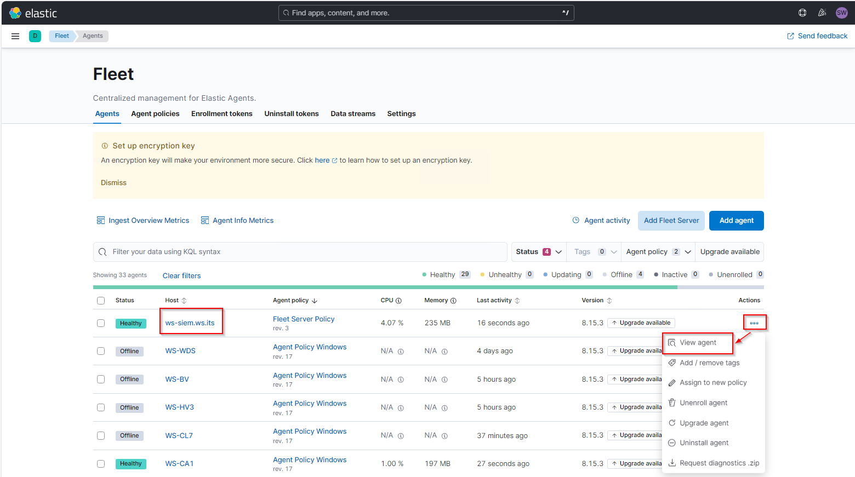
Task: Click CPU N/A info icon for WS-BV
Action: click(401, 380)
